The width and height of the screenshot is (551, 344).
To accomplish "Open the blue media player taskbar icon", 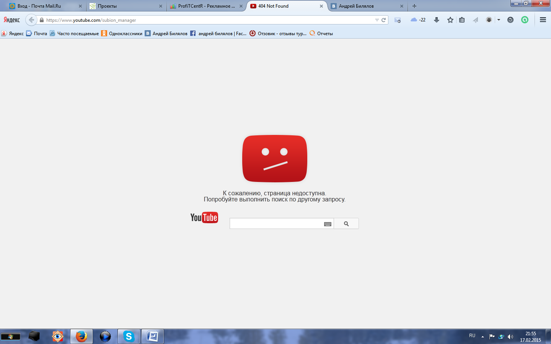I will click(x=105, y=336).
